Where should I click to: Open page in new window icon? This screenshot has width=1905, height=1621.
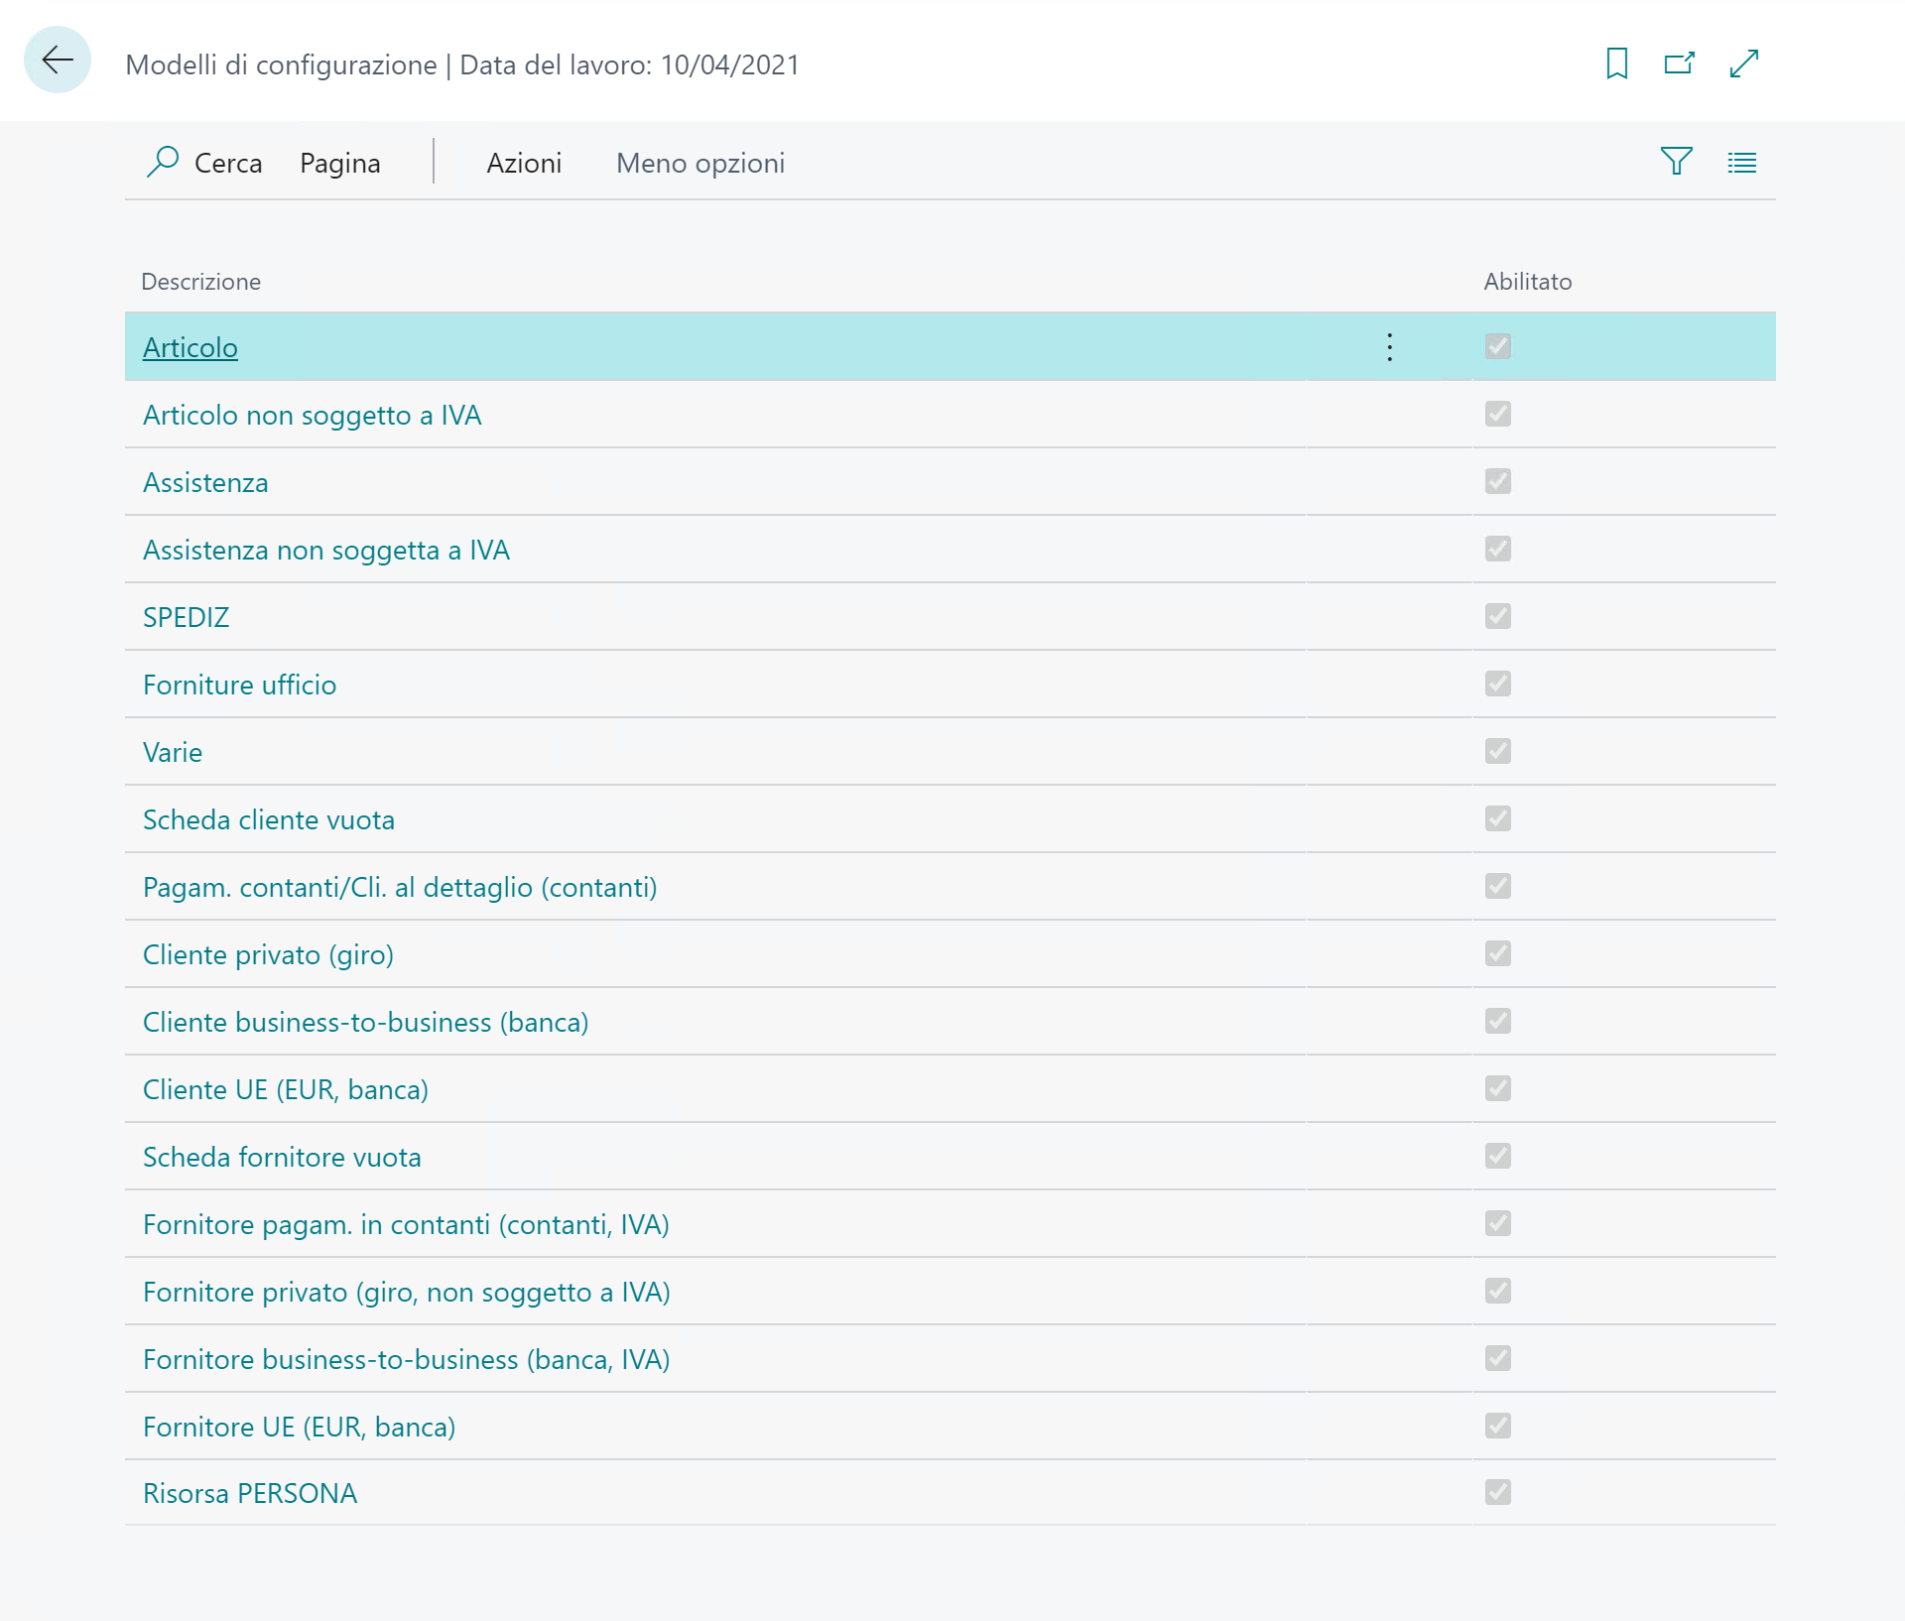1679,63
